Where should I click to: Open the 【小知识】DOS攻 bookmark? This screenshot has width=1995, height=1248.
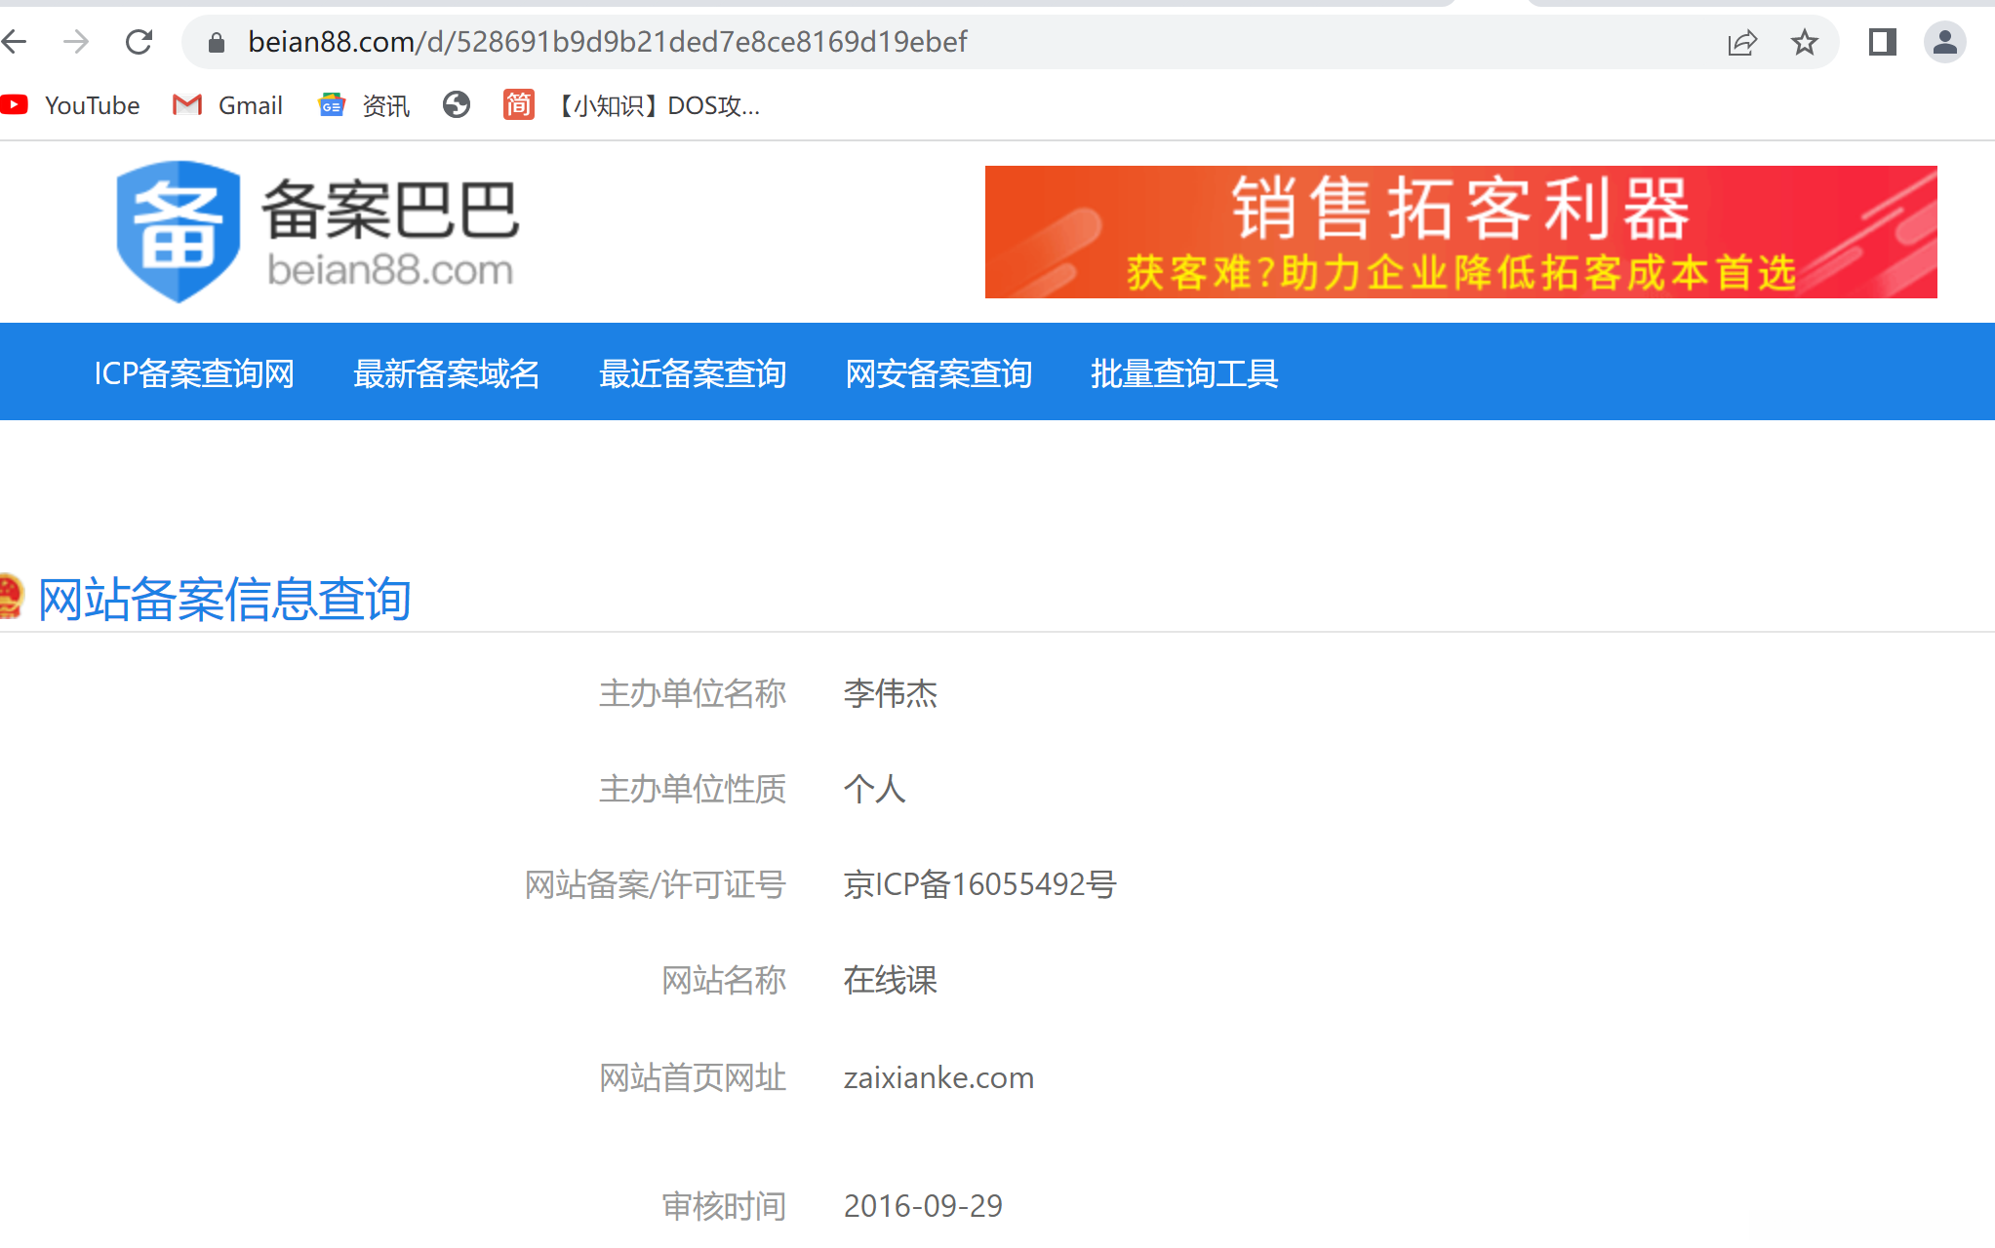(632, 105)
